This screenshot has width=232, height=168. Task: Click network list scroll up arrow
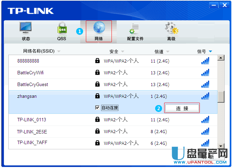click(221, 58)
